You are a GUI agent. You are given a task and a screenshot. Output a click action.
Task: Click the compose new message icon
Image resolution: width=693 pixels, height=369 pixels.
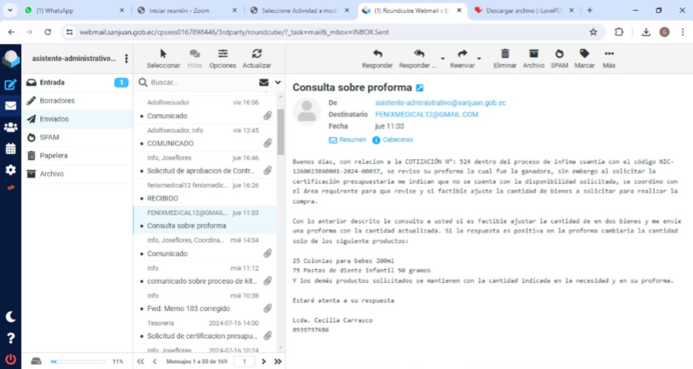(x=10, y=84)
